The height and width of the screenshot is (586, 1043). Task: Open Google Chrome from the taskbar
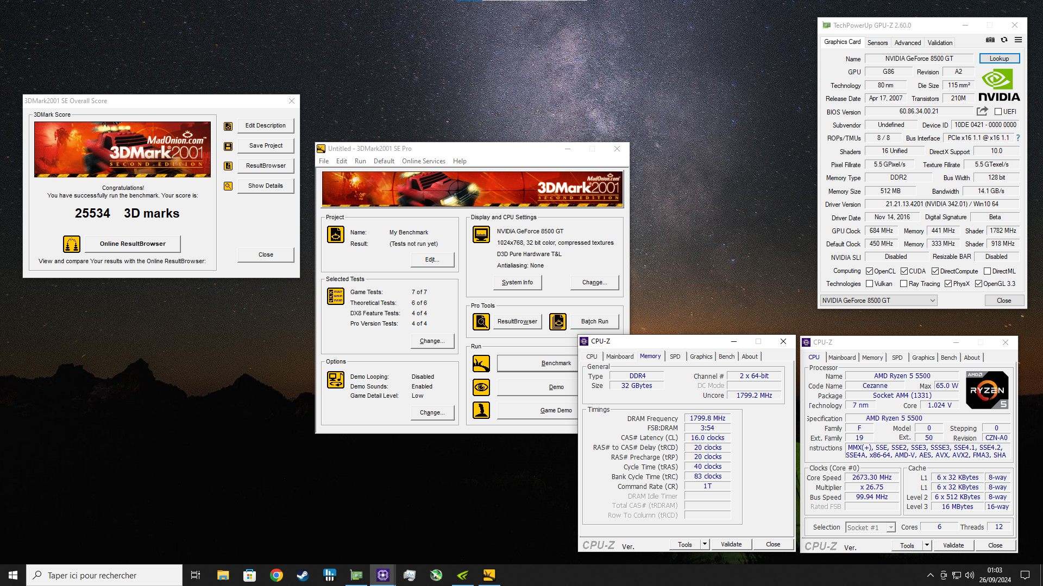coord(277,575)
